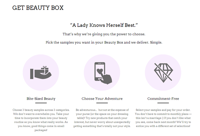The width and height of the screenshot is (200, 136).
Task: Click the crossed-out diamond icon
Action: (163, 71)
